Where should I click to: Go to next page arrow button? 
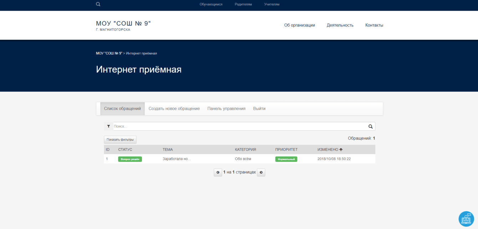point(261,172)
